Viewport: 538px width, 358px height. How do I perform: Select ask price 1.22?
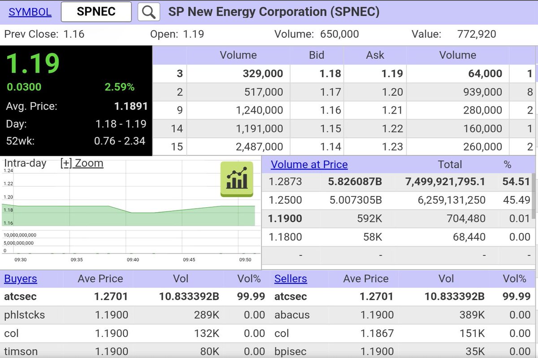coord(393,129)
